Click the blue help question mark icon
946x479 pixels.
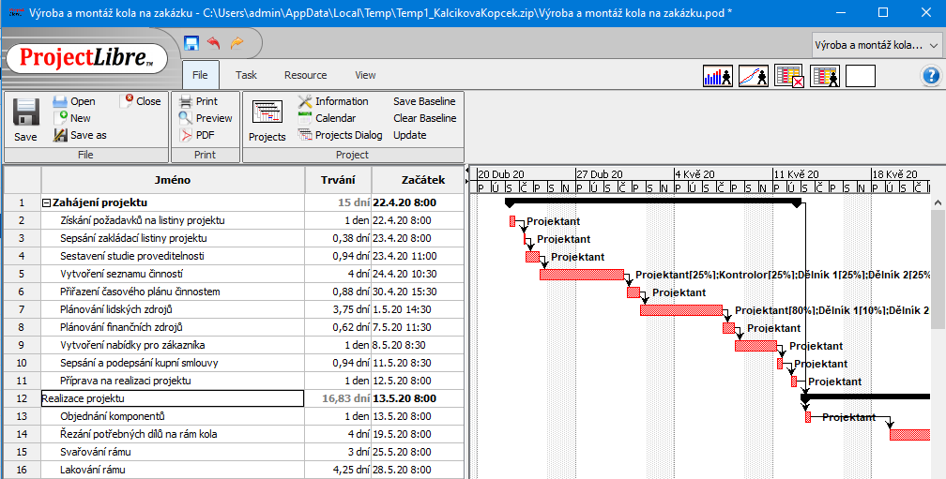click(931, 76)
